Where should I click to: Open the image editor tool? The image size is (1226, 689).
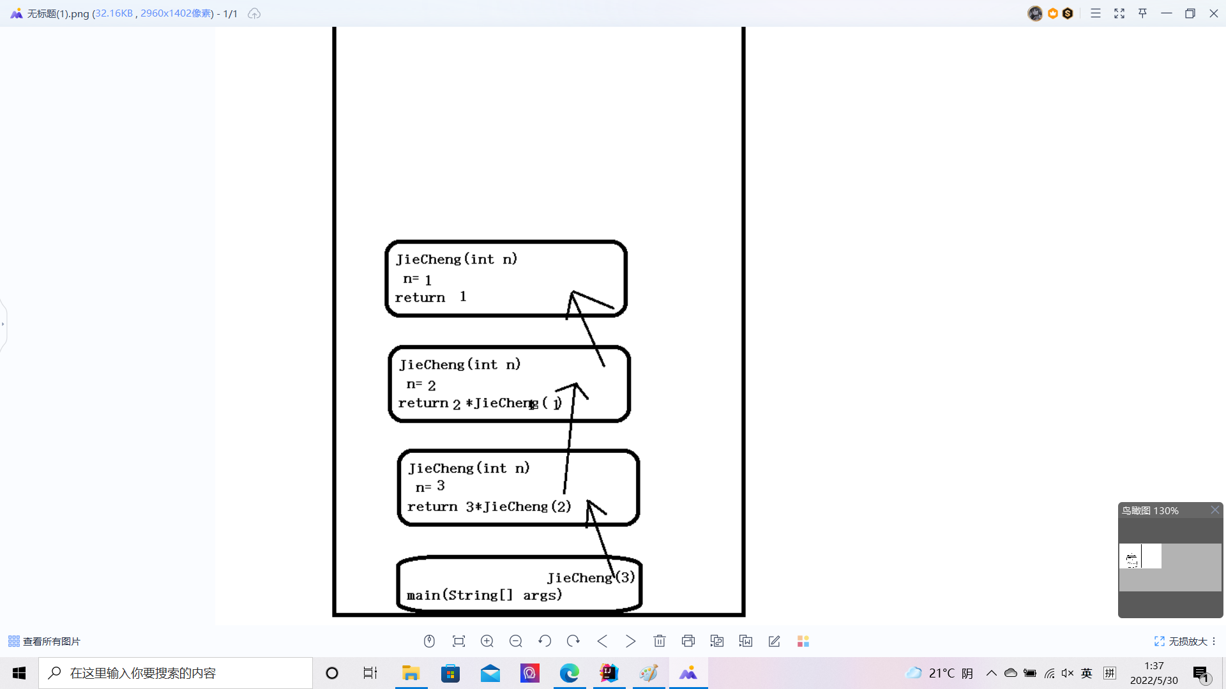click(x=774, y=641)
